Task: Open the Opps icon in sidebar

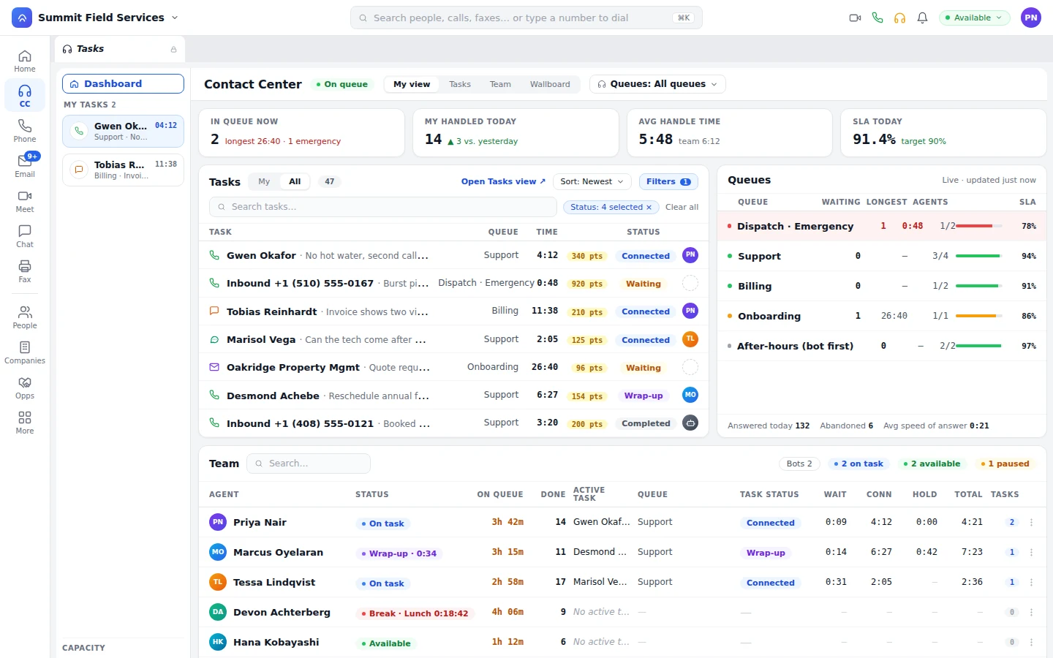Action: [25, 387]
